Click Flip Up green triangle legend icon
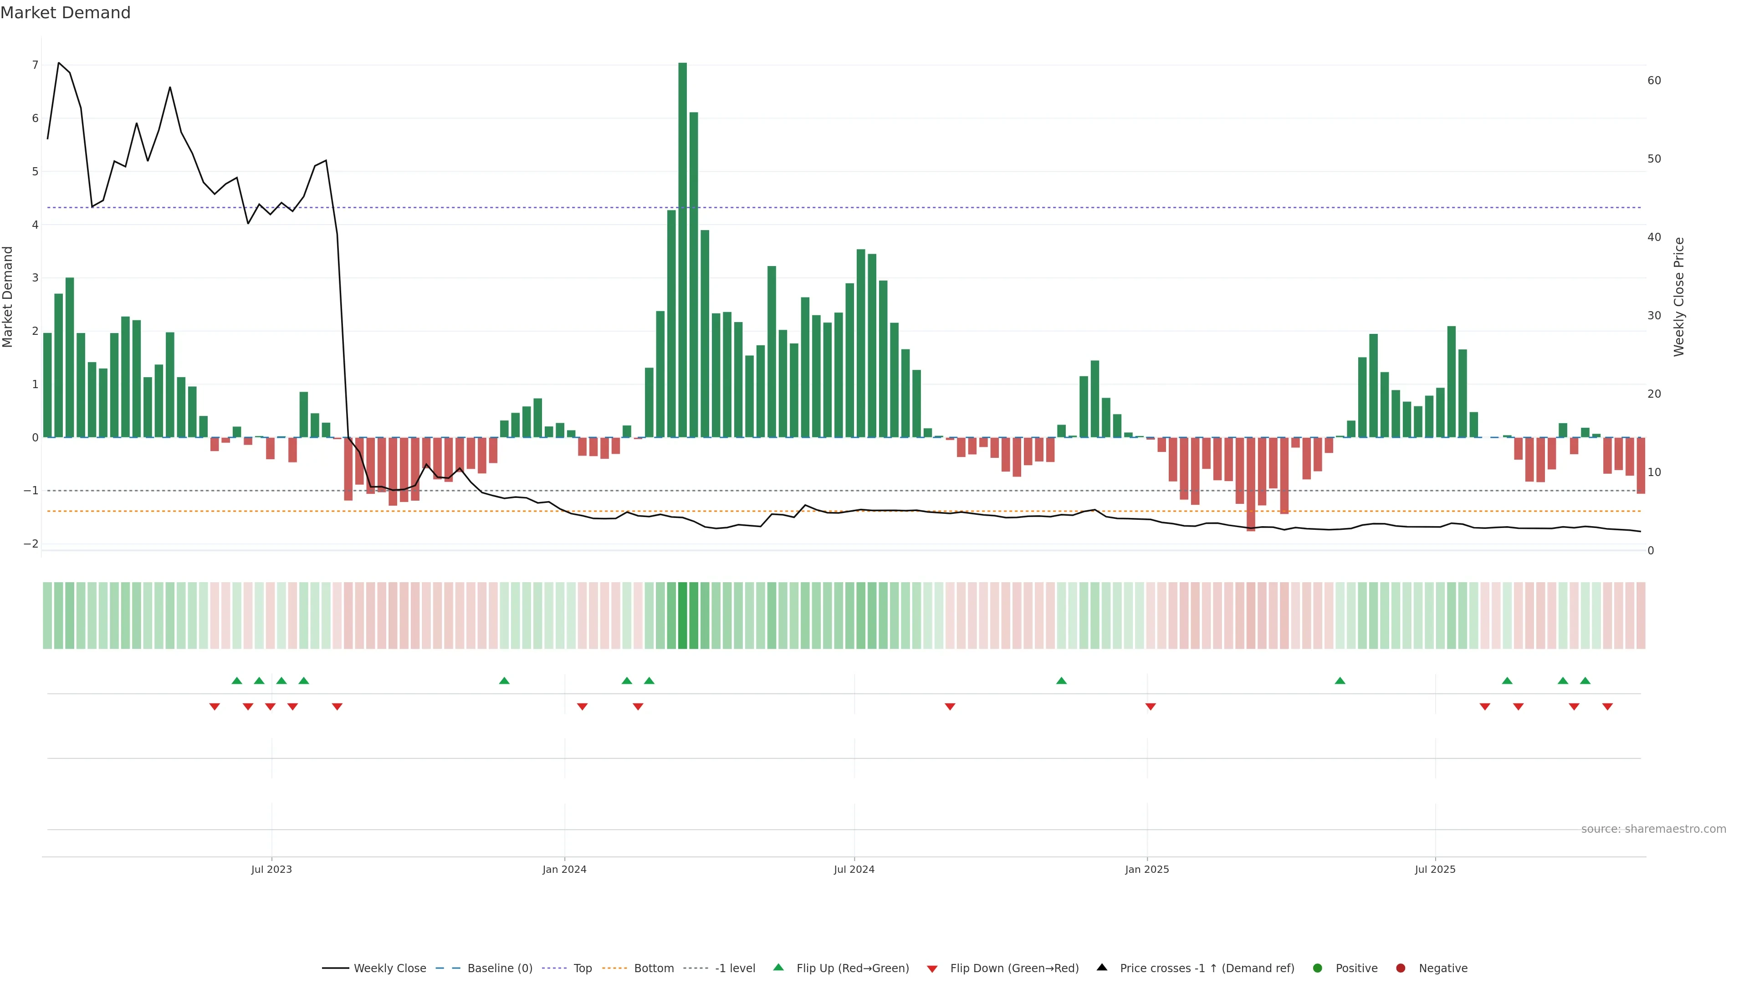This screenshot has width=1749, height=984. click(x=779, y=968)
